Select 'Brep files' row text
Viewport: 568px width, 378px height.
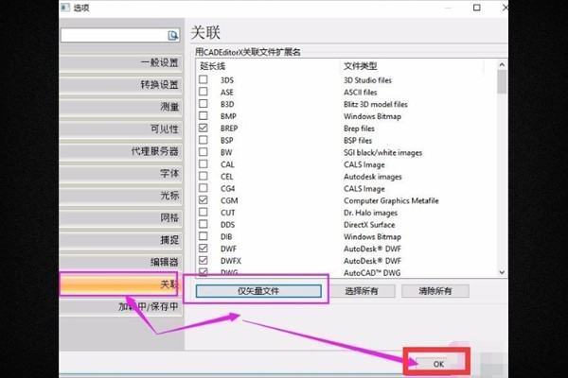(x=360, y=129)
